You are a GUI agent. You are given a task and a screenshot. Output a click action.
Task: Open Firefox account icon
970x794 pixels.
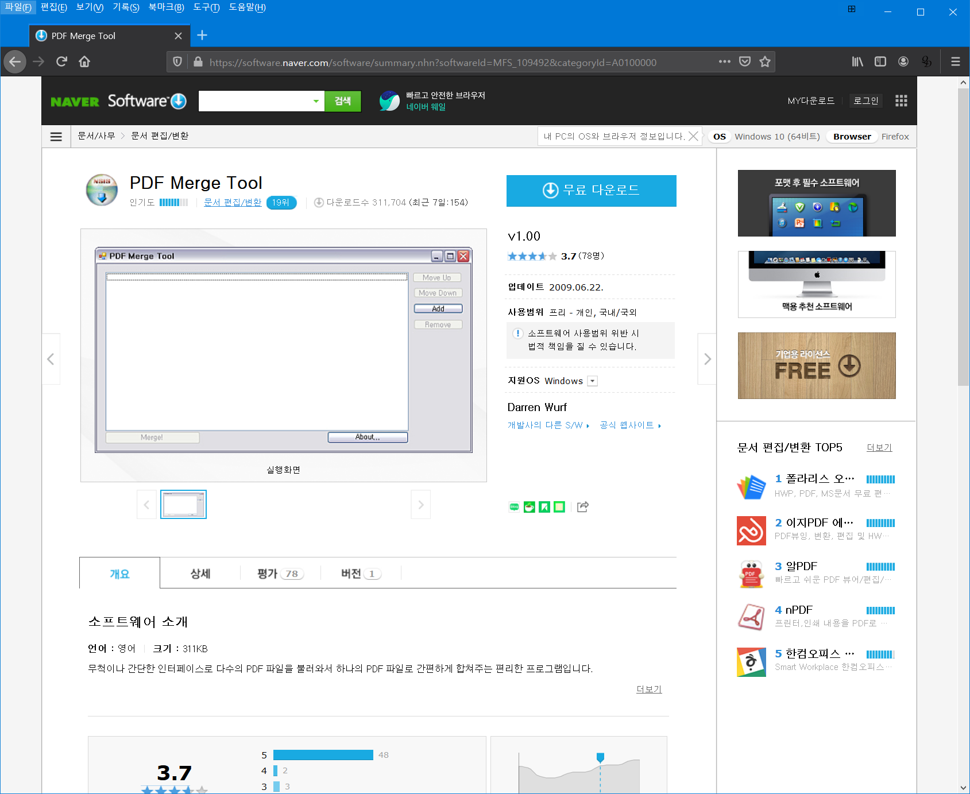903,61
